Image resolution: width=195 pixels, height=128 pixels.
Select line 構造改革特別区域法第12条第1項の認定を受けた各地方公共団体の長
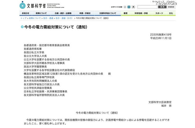click(x=63, y=74)
